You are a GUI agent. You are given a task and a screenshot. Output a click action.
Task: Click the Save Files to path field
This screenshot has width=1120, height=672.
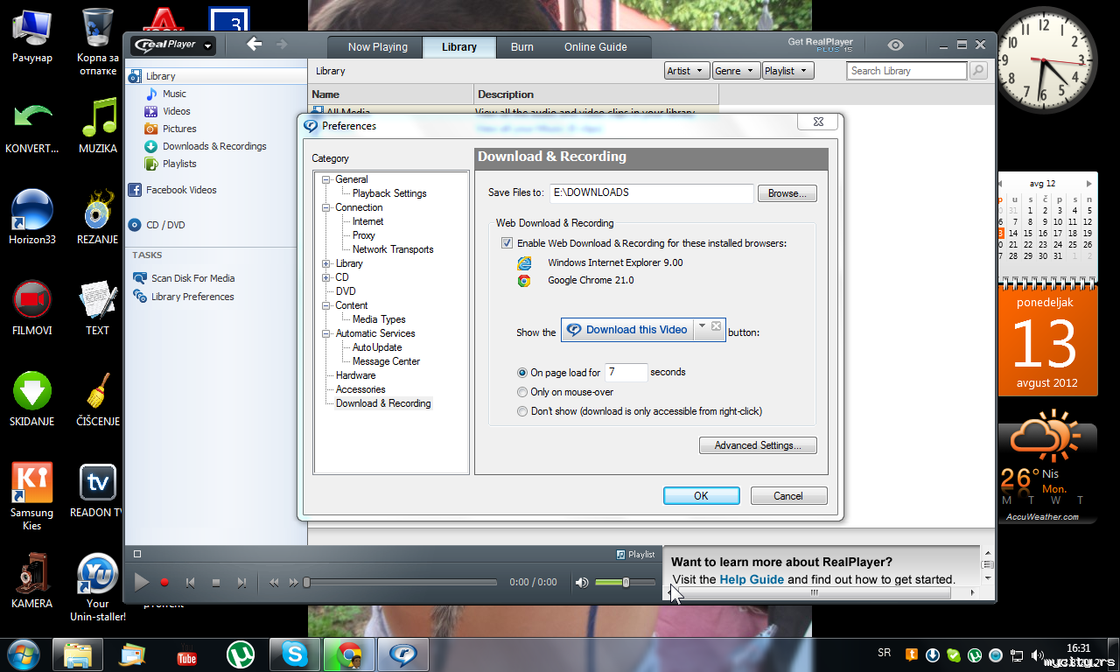pos(651,193)
